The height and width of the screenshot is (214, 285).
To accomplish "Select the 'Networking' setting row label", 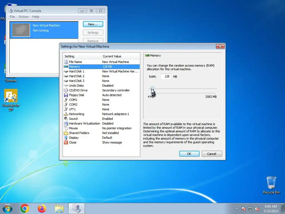I will 77,114.
